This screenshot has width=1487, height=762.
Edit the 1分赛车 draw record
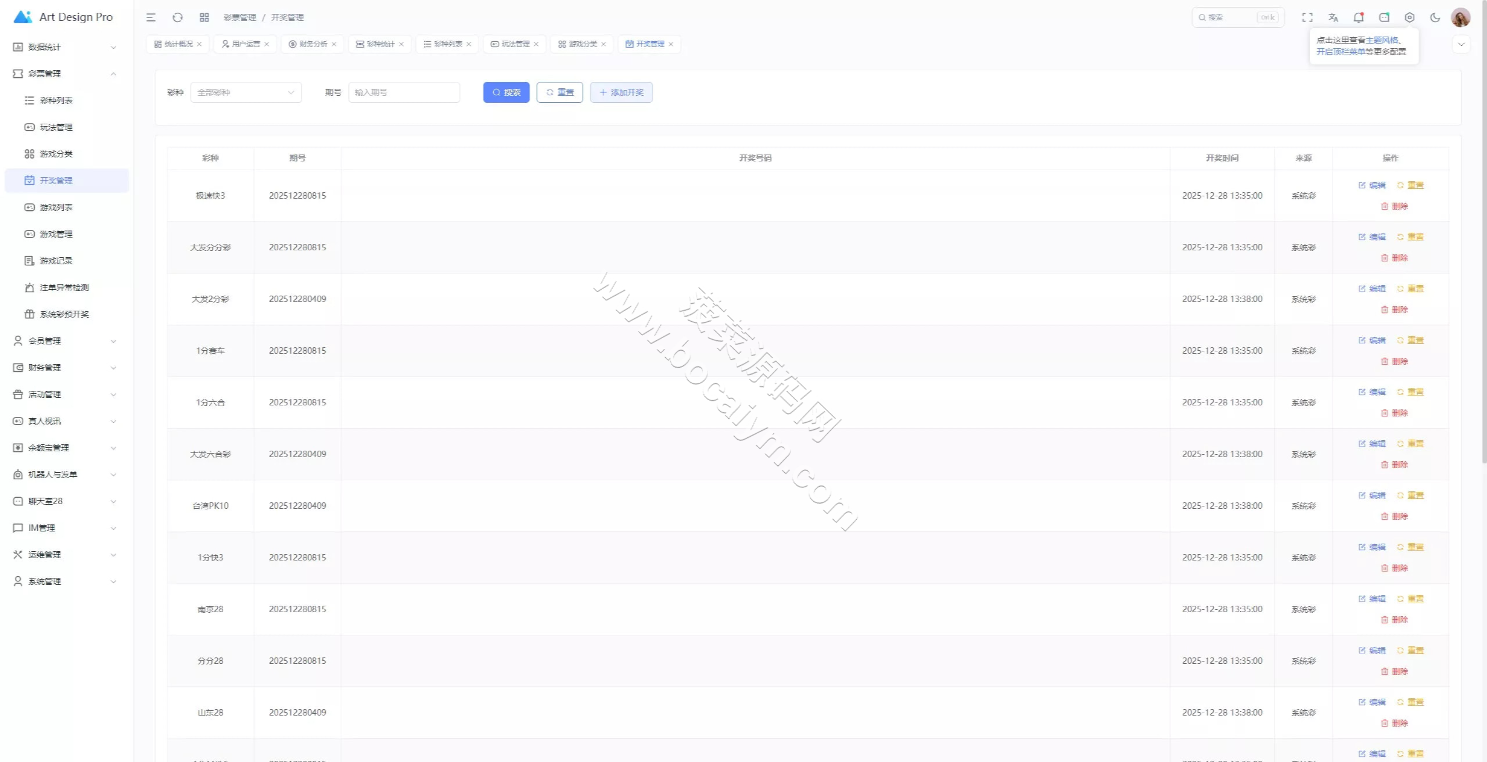[x=1372, y=340]
